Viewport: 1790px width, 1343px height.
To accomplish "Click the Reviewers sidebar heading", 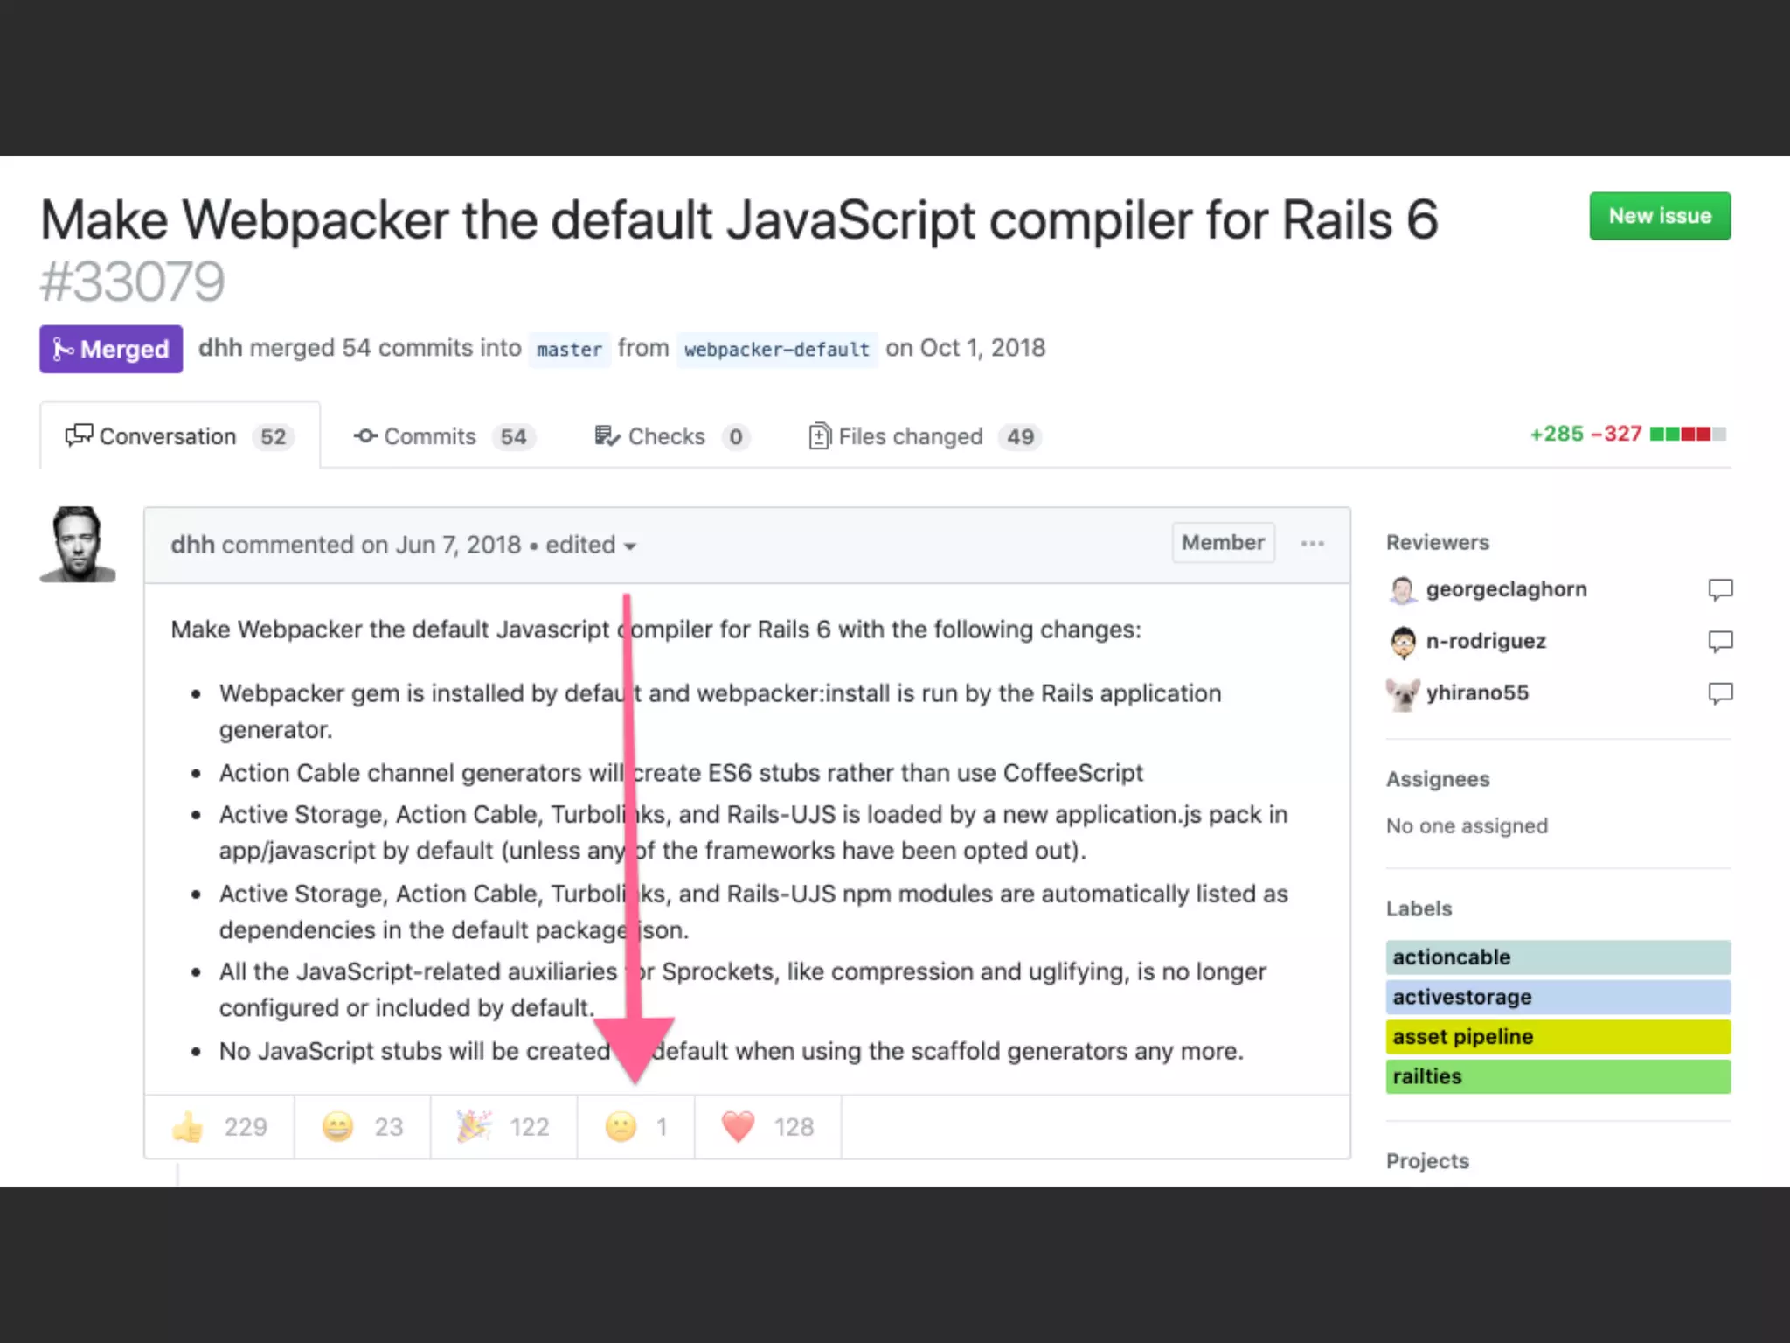I will (1437, 543).
